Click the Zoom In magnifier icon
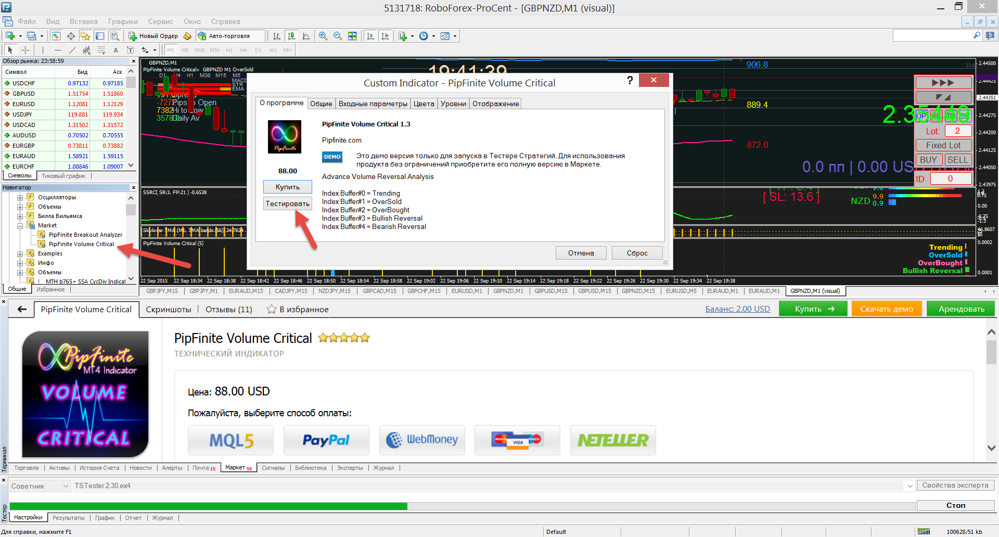Viewport: 999px width, 537px height. [323, 36]
